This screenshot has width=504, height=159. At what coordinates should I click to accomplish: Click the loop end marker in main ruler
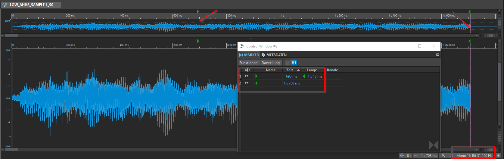coord(469,41)
